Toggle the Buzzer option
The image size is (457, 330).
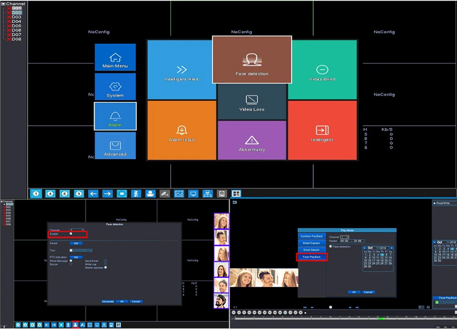(x=71, y=264)
